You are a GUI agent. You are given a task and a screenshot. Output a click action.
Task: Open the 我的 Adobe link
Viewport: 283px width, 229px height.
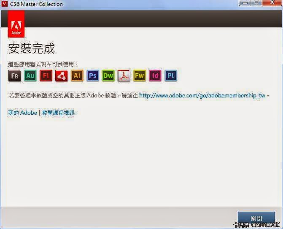(22, 113)
